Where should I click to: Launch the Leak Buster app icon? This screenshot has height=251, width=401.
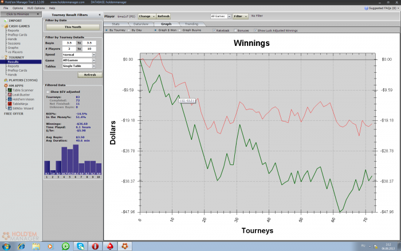coord(10,95)
